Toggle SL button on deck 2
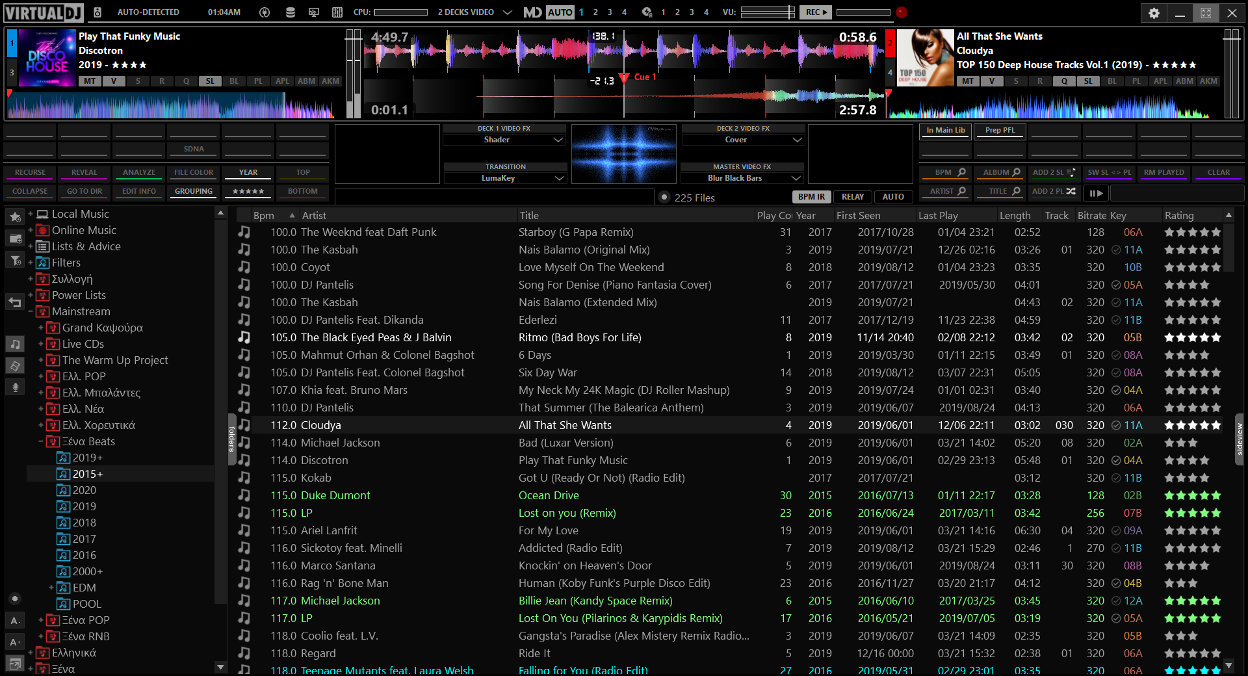1248x676 pixels. click(x=1088, y=81)
